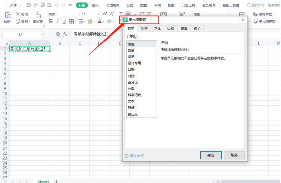
Task: Select 文本 in category list
Action: (142, 101)
